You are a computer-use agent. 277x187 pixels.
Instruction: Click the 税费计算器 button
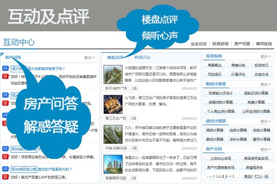pos(260,102)
